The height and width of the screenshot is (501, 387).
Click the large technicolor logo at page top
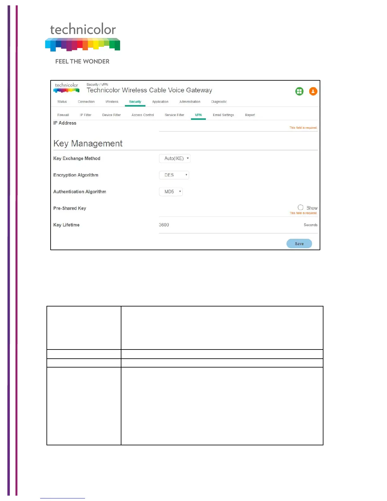click(83, 37)
